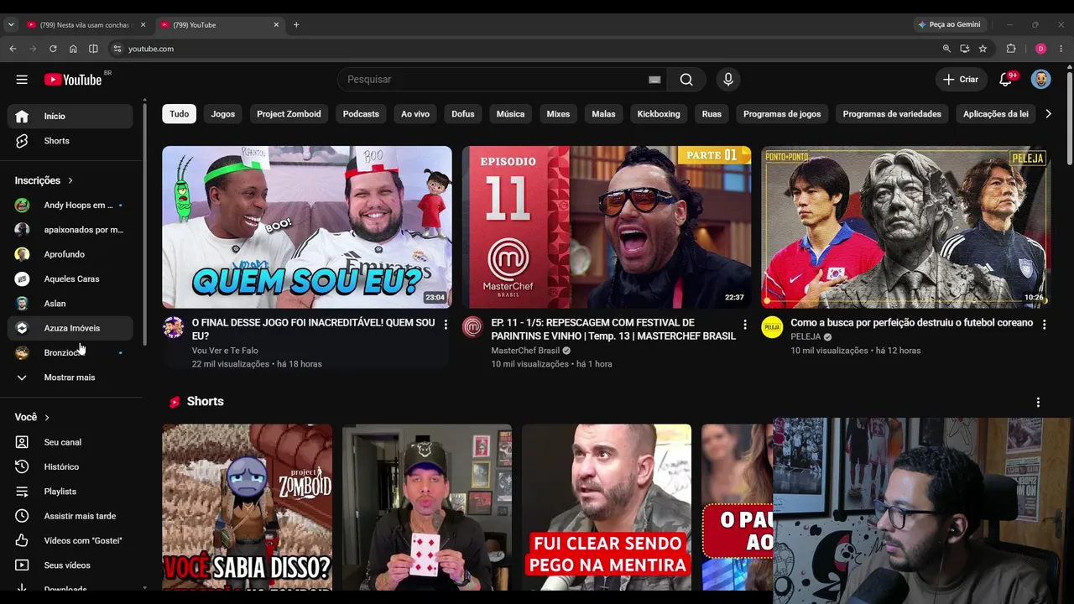Click the YouTube logo
The height and width of the screenshot is (604, 1074).
tap(73, 80)
